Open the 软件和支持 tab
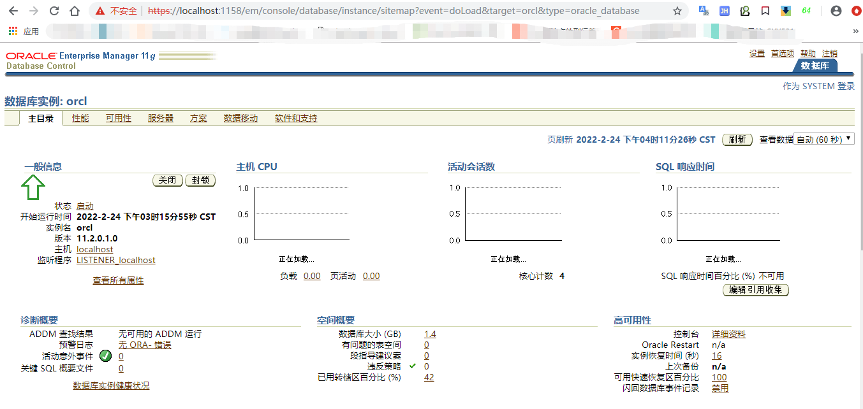This screenshot has height=409, width=863. pyautogui.click(x=296, y=118)
